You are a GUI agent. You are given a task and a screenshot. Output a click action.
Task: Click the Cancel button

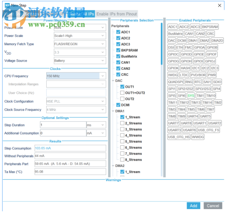coord(213,206)
